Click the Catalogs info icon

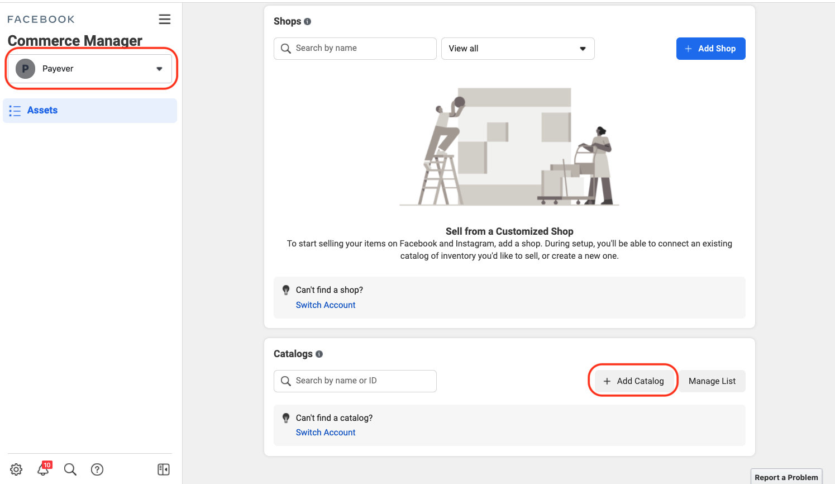319,354
